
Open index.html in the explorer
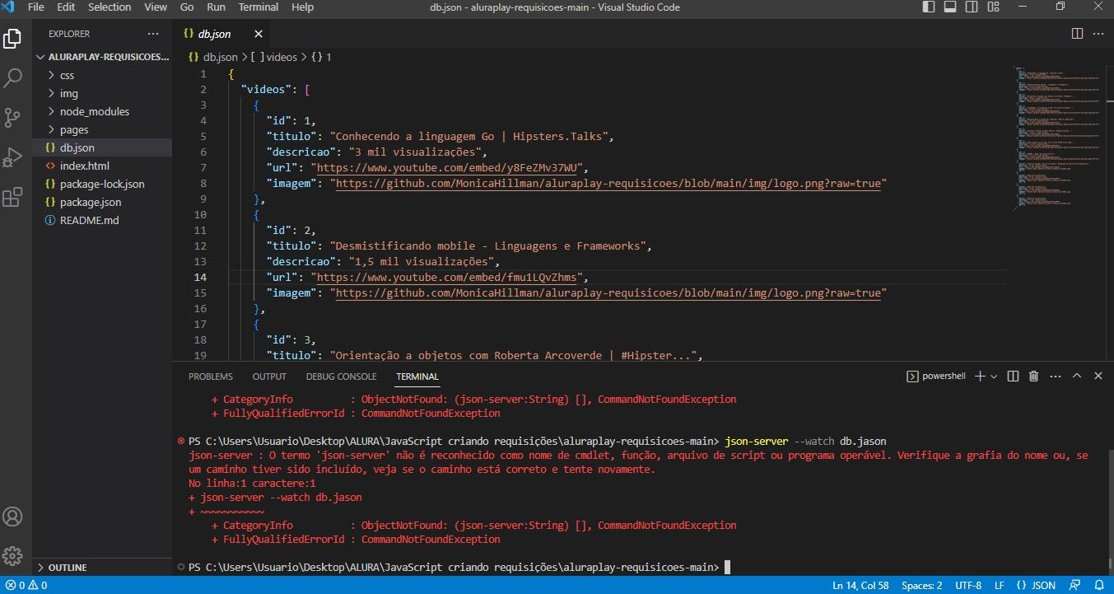(102, 166)
